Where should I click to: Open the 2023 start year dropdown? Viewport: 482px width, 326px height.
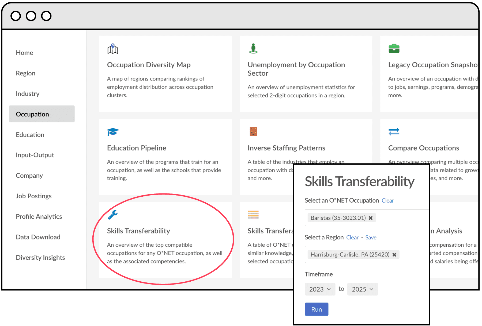[320, 289]
